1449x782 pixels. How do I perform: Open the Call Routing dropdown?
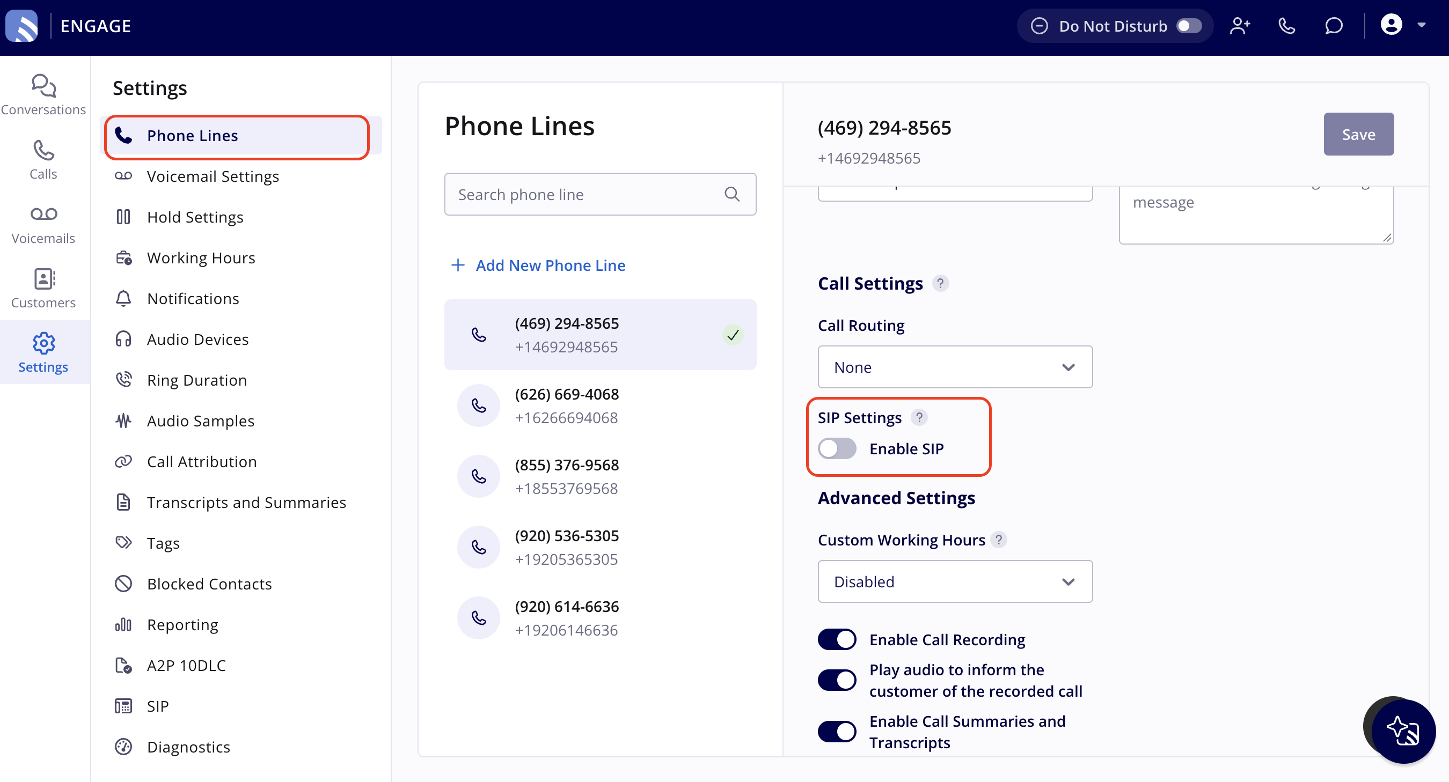tap(955, 366)
